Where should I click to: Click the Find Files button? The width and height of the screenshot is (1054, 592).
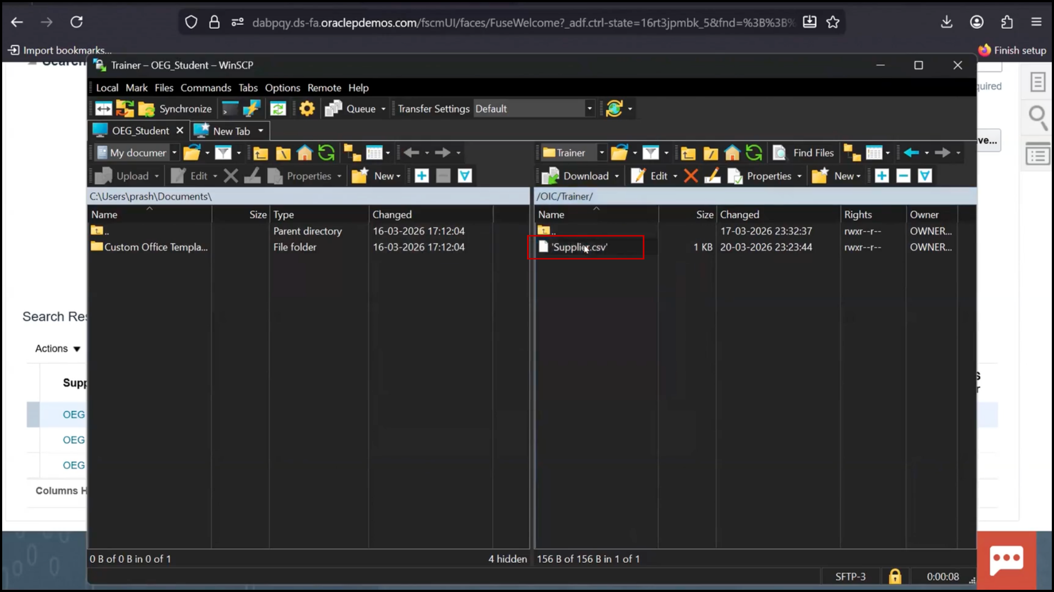[803, 153]
